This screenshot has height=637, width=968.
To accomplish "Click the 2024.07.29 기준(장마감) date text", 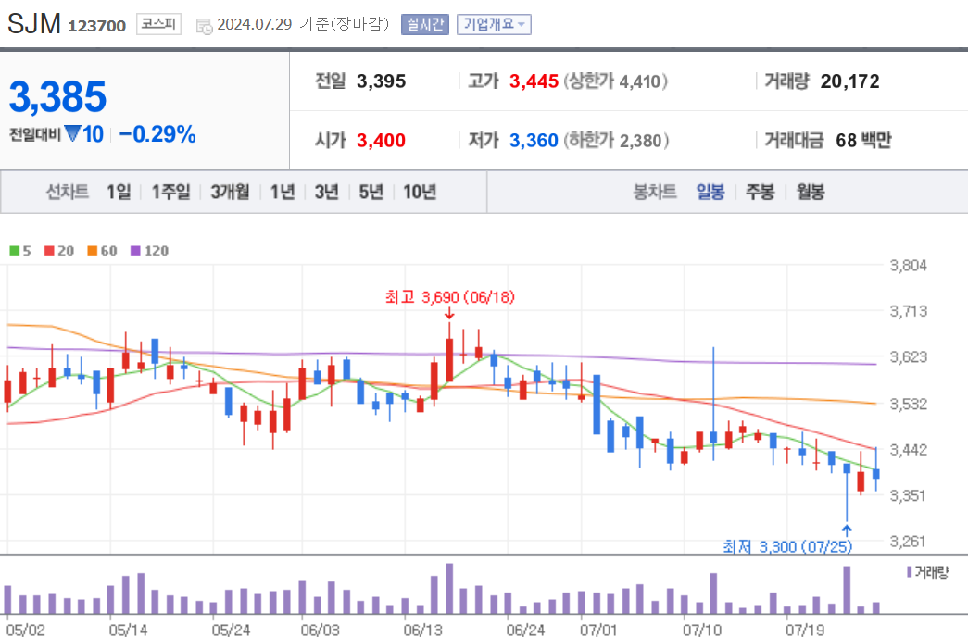I will pyautogui.click(x=303, y=24).
